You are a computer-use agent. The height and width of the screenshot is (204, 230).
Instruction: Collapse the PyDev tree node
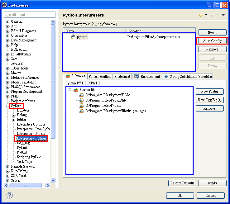[7, 106]
